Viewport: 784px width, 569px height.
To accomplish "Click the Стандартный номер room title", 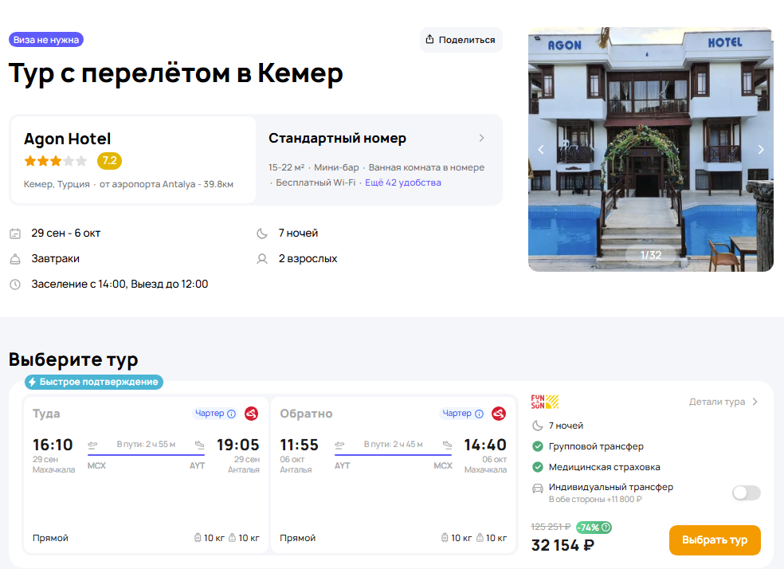I will point(338,138).
